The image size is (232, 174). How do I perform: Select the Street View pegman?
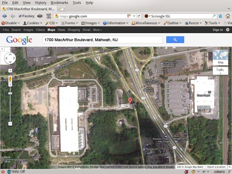coord(10,79)
